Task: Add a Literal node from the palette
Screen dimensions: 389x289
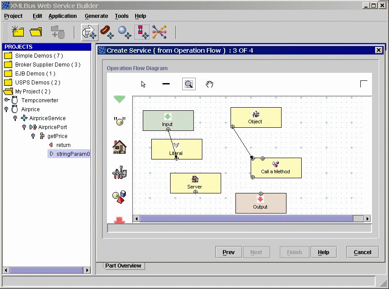Action: 119,121
